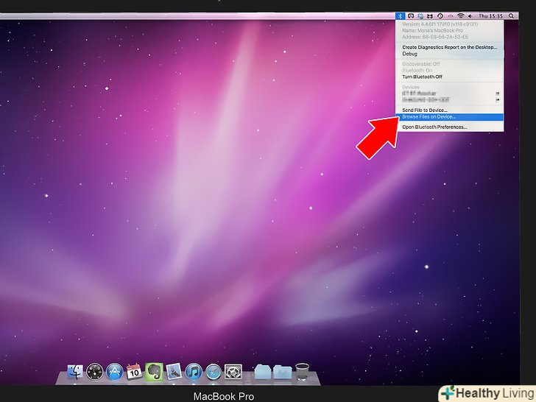This screenshot has width=536, height=402.
Task: Choose Send File to Device
Action: (x=425, y=110)
